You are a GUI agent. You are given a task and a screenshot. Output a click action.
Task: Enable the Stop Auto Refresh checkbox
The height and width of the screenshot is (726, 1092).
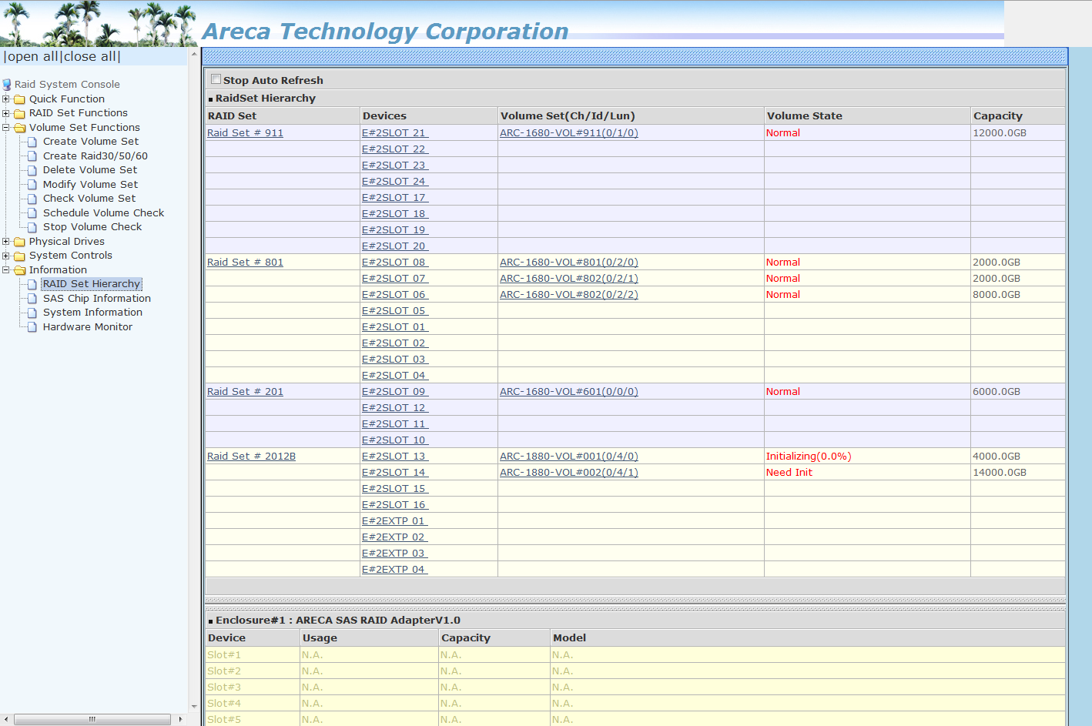click(216, 79)
